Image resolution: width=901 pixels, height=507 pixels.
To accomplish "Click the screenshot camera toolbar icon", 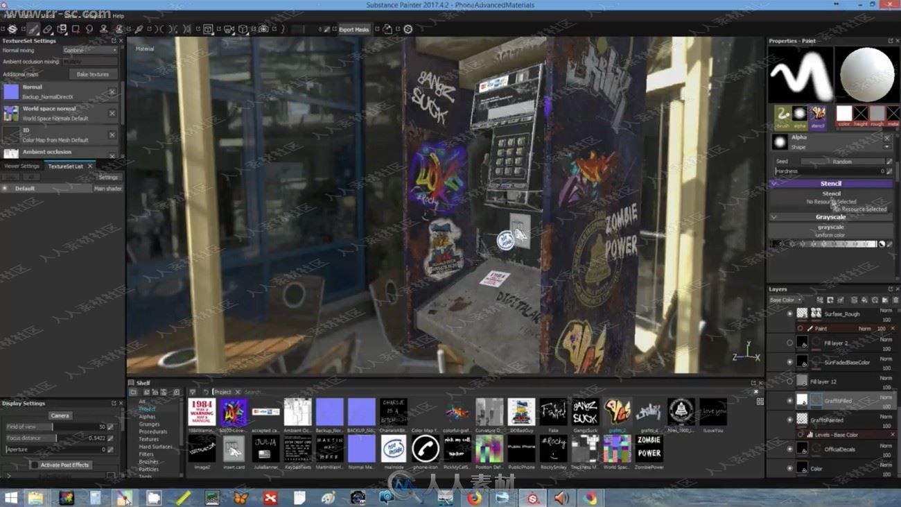I will click(x=263, y=29).
